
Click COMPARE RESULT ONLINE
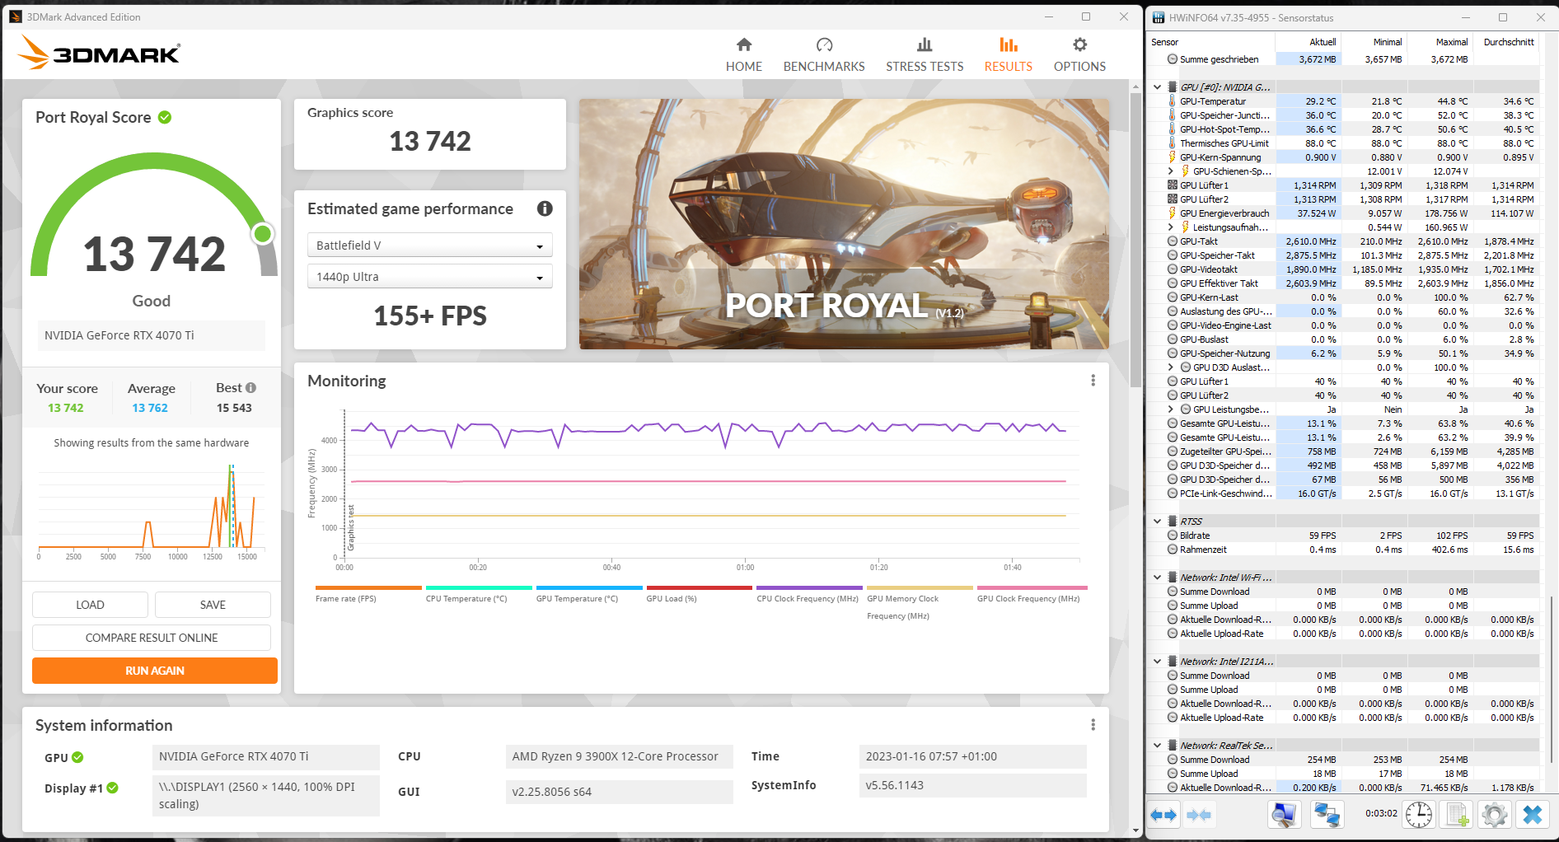pyautogui.click(x=152, y=638)
